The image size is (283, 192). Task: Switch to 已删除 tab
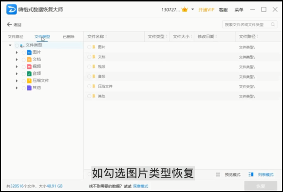69,37
